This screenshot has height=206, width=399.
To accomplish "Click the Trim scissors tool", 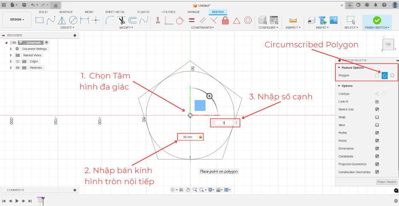I will coord(121,20).
